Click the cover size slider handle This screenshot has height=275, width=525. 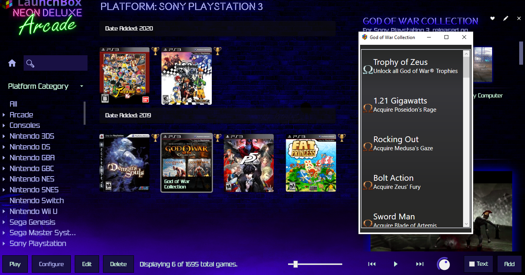(x=295, y=264)
